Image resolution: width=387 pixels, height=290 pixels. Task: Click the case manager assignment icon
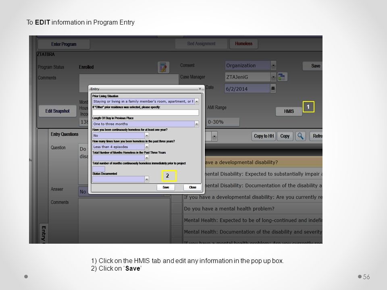[x=282, y=77]
